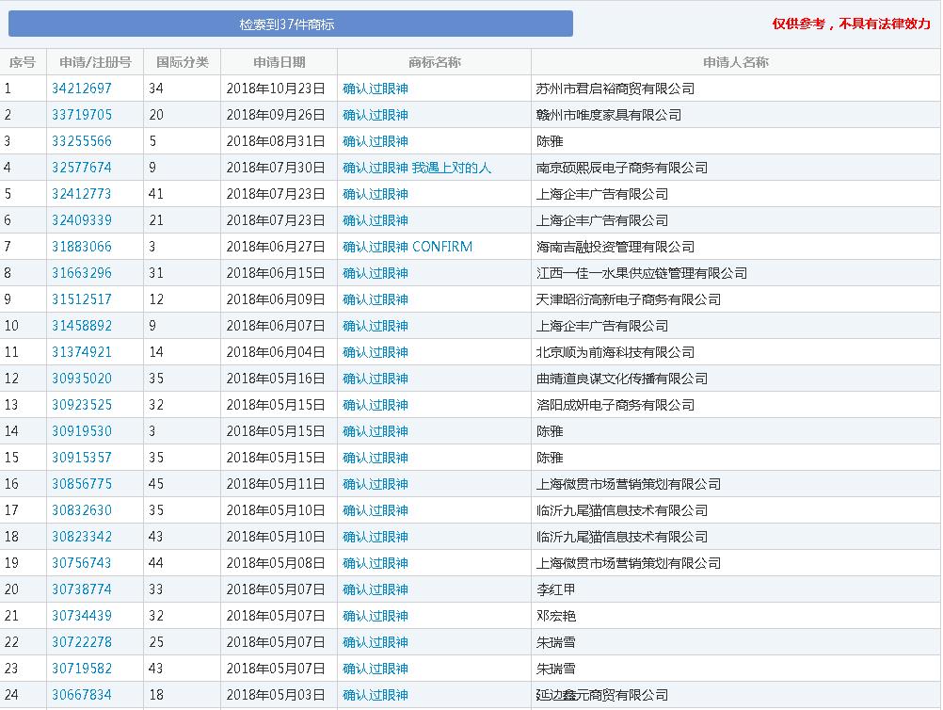Image resolution: width=943 pixels, height=710 pixels.
Task: Open registration number 31883066
Action: pyautogui.click(x=82, y=247)
